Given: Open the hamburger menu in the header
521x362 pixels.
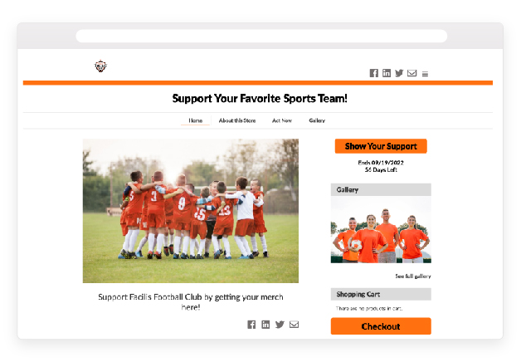Looking at the screenshot, I should (x=425, y=74).
